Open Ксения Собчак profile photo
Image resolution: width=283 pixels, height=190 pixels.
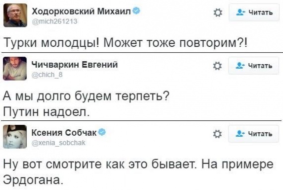tap(15, 136)
